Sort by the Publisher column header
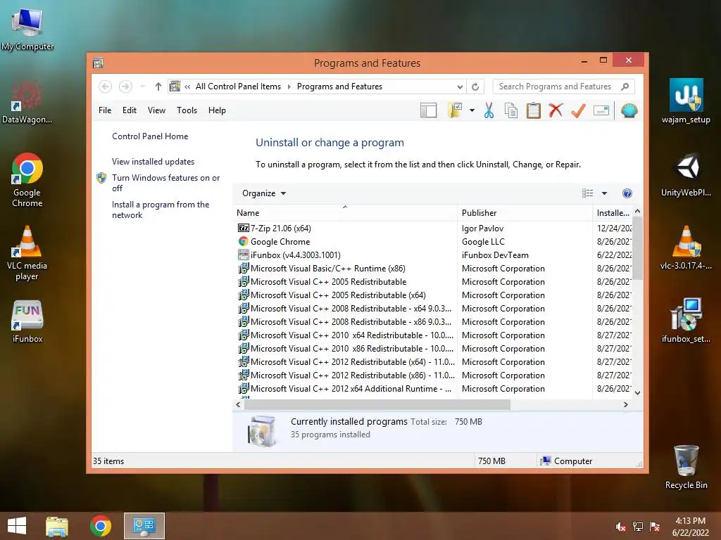The height and width of the screenshot is (540, 721). coord(525,212)
